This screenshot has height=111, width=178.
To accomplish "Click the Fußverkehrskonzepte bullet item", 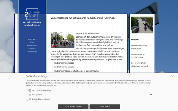I will (64, 67).
